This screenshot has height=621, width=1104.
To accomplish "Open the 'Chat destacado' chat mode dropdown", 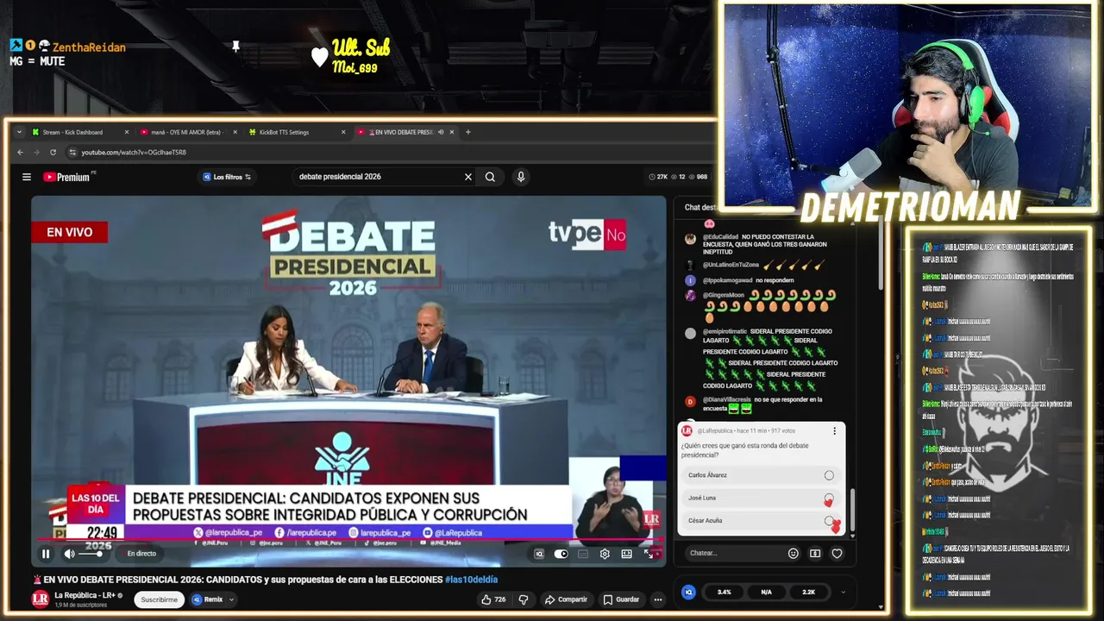I will [x=700, y=207].
